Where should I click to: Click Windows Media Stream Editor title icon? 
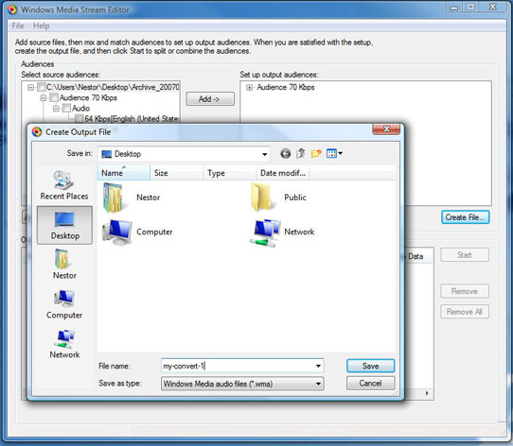pyautogui.click(x=12, y=9)
